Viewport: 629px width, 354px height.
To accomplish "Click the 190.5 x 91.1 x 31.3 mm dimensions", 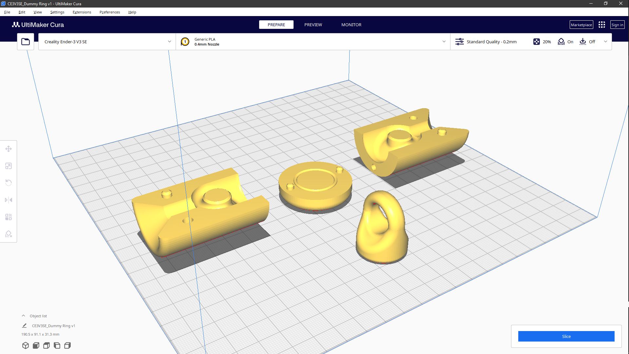I will [x=40, y=334].
